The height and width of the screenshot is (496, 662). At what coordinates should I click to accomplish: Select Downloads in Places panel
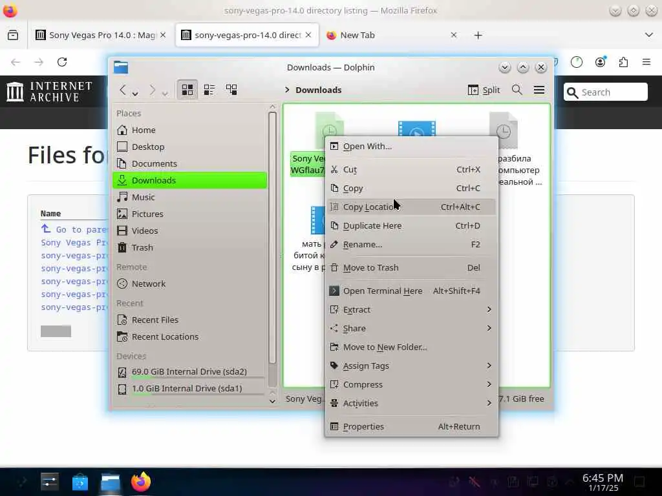point(190,180)
